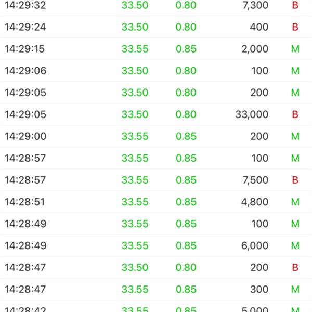Image resolution: width=312 pixels, height=312 pixels.
Task: Click the M marker on the 2,000 volume row
Action: point(295,49)
